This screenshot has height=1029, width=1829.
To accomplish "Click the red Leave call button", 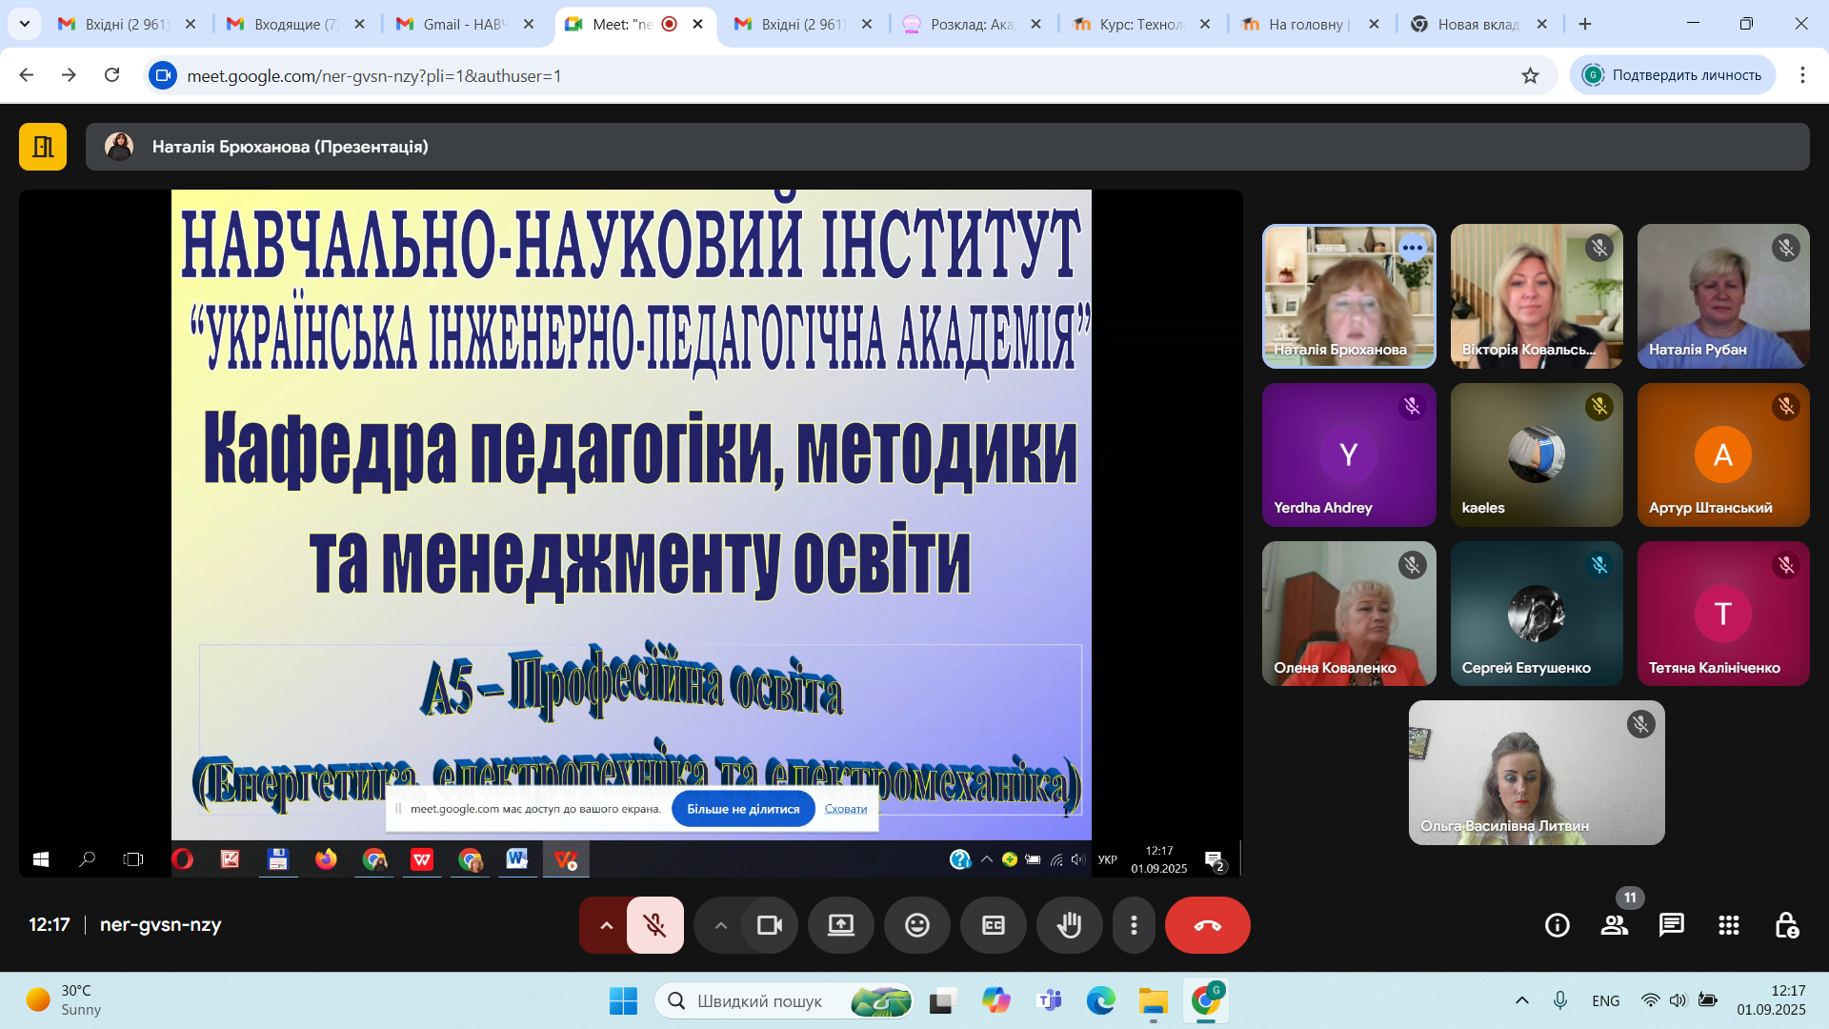I will (1208, 925).
